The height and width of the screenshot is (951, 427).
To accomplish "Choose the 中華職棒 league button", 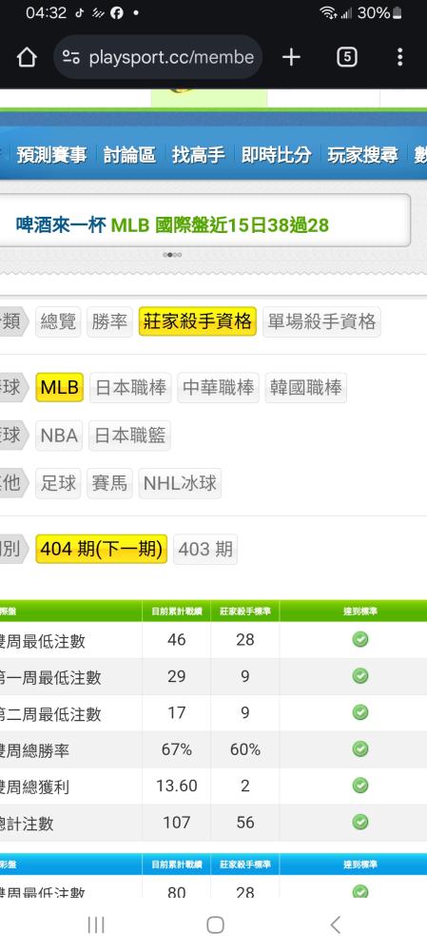I will point(219,388).
